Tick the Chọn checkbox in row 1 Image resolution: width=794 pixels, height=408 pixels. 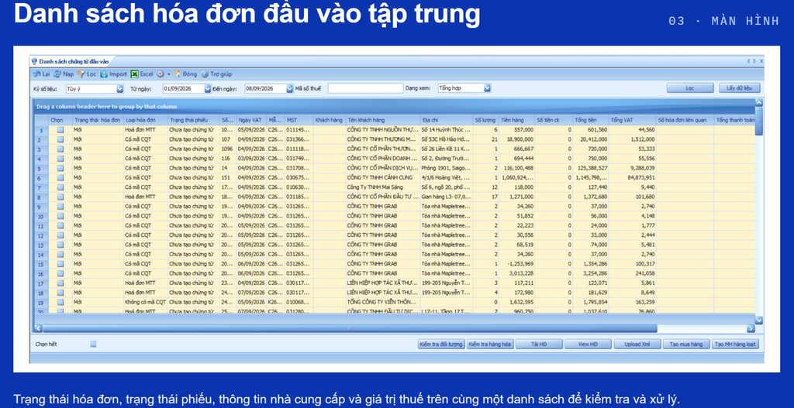click(60, 130)
